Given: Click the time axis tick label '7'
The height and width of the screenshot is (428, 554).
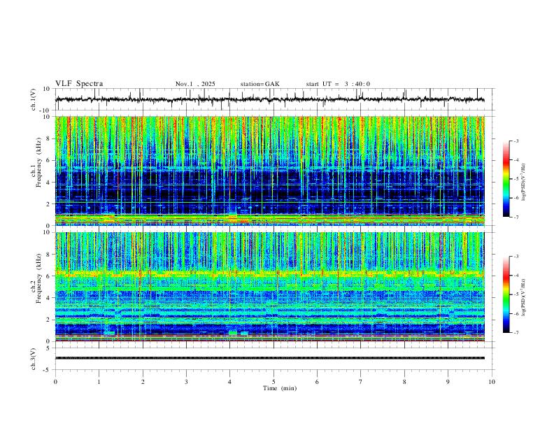Looking at the screenshot, I should point(361,382).
